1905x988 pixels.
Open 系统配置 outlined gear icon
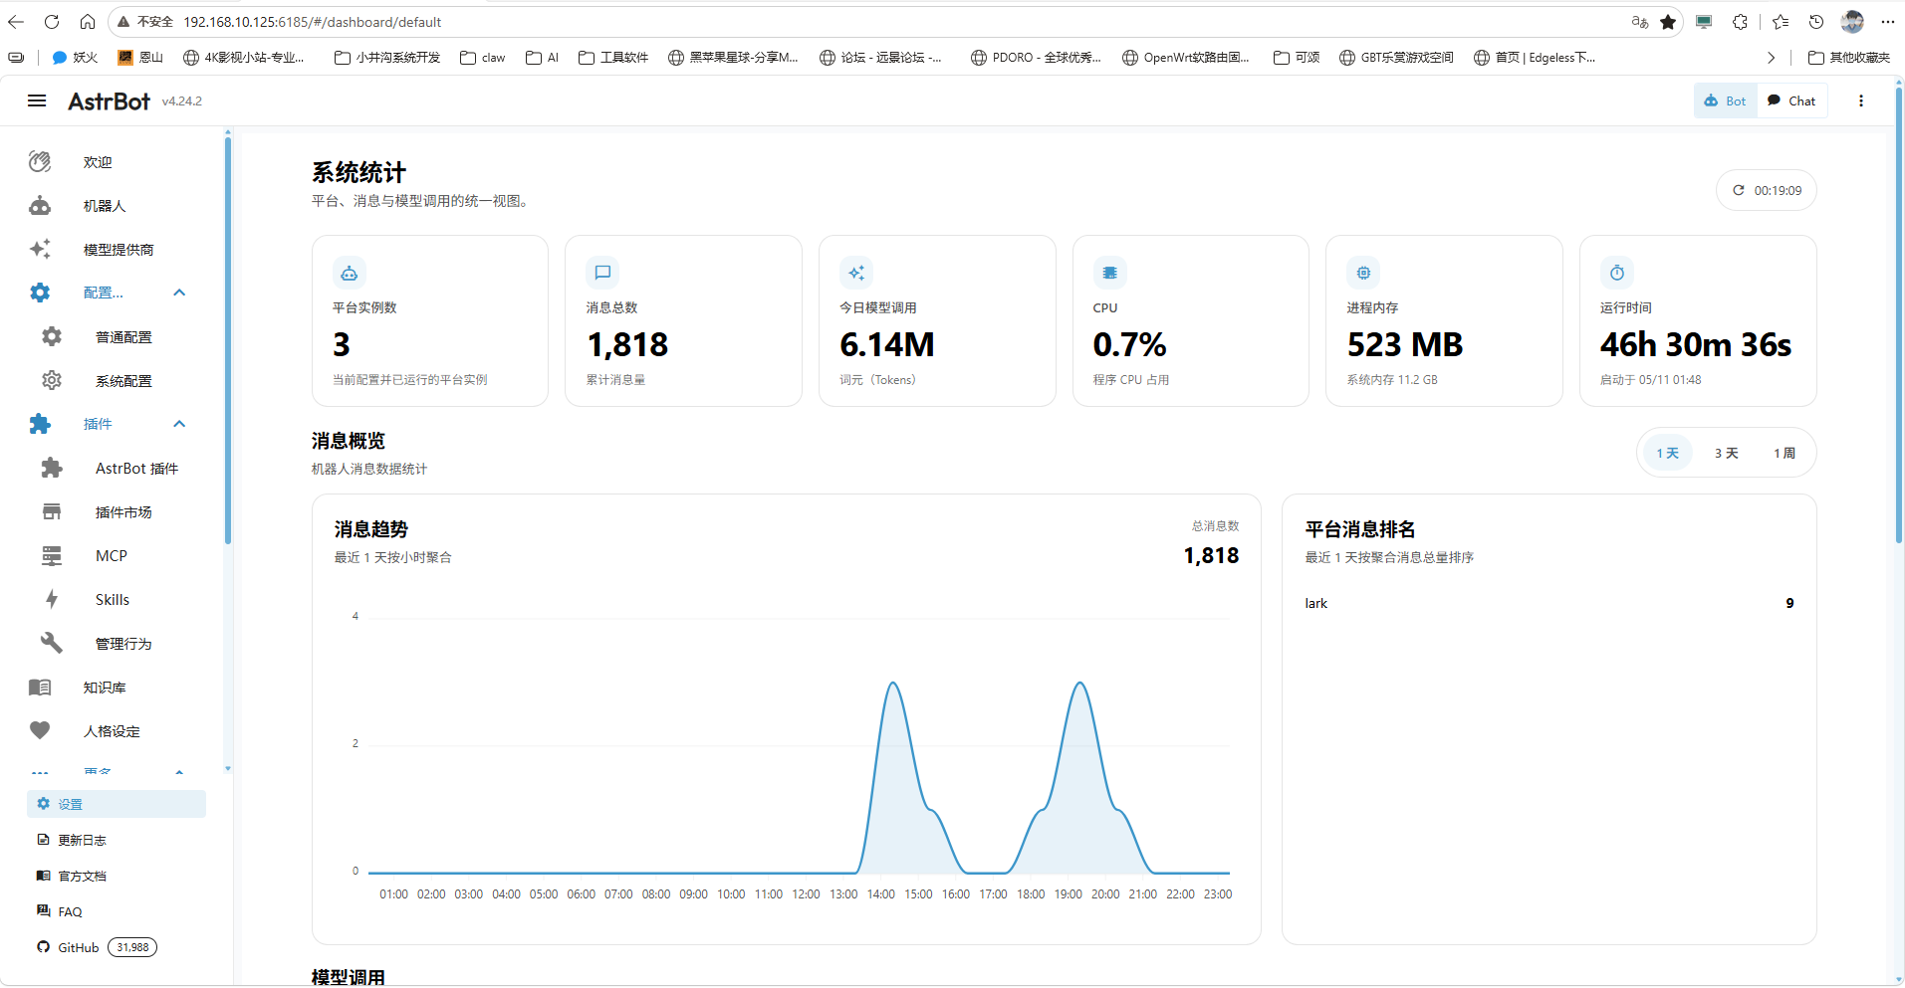[x=52, y=381]
